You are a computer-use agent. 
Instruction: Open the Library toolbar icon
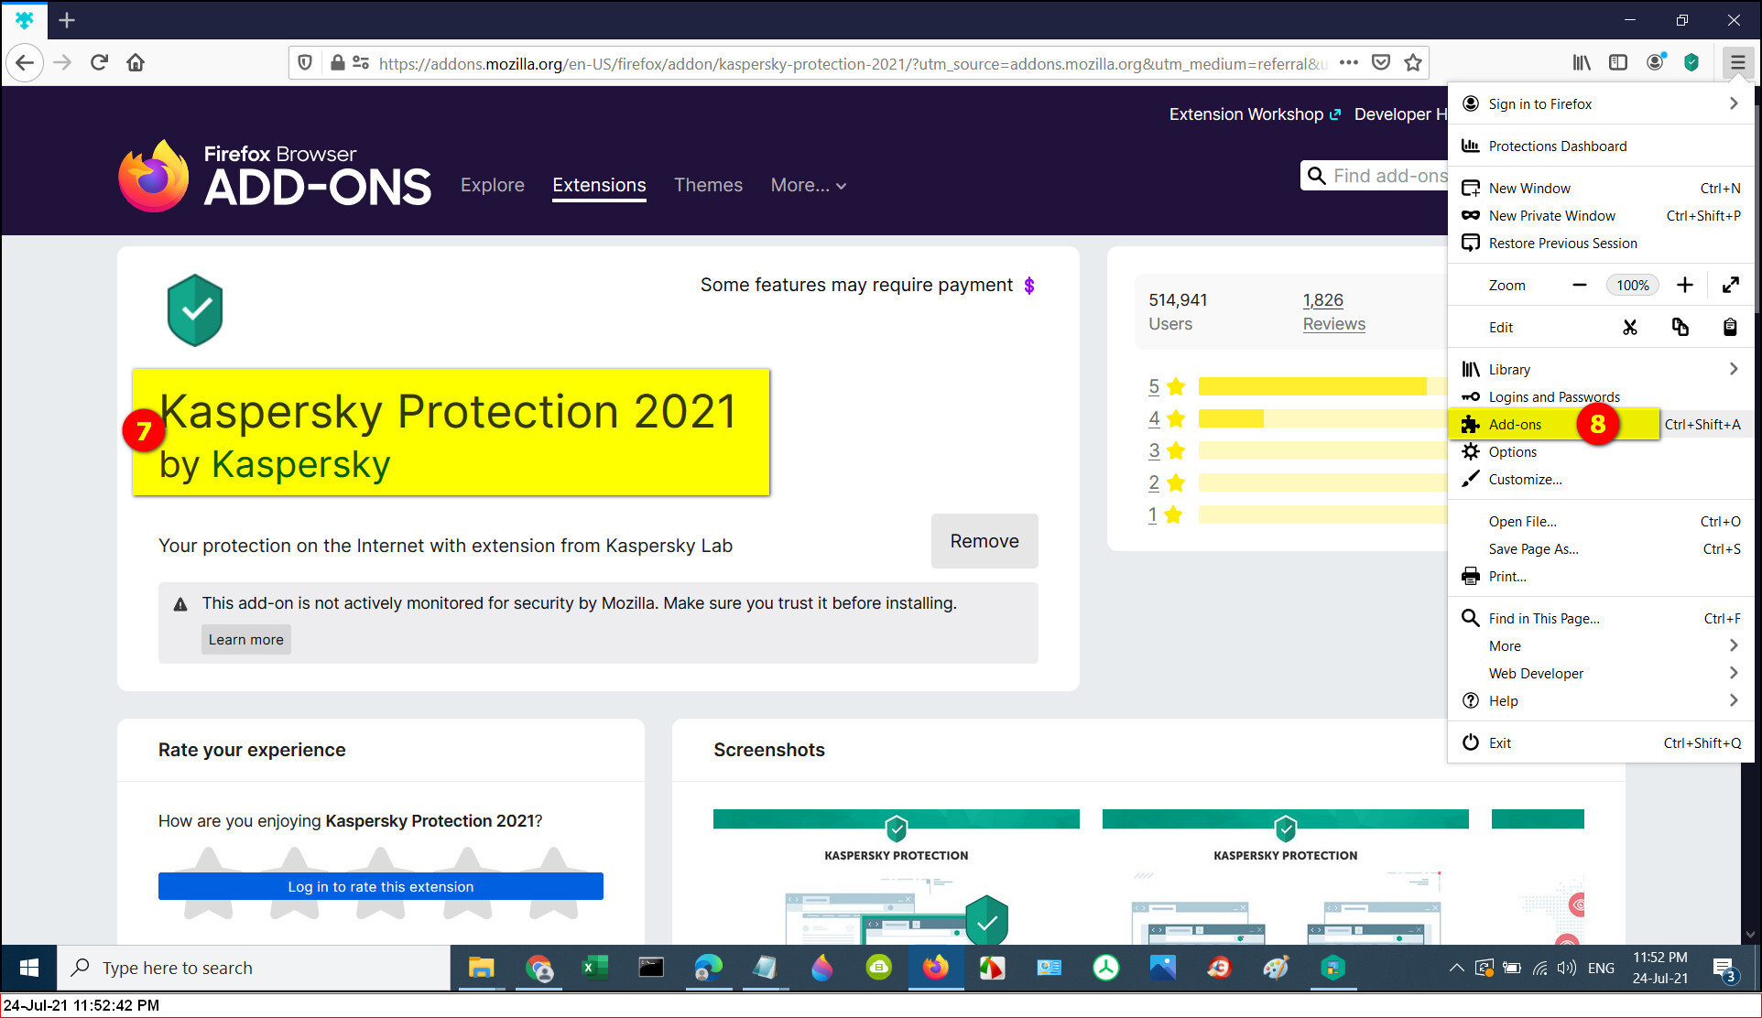pos(1582,62)
